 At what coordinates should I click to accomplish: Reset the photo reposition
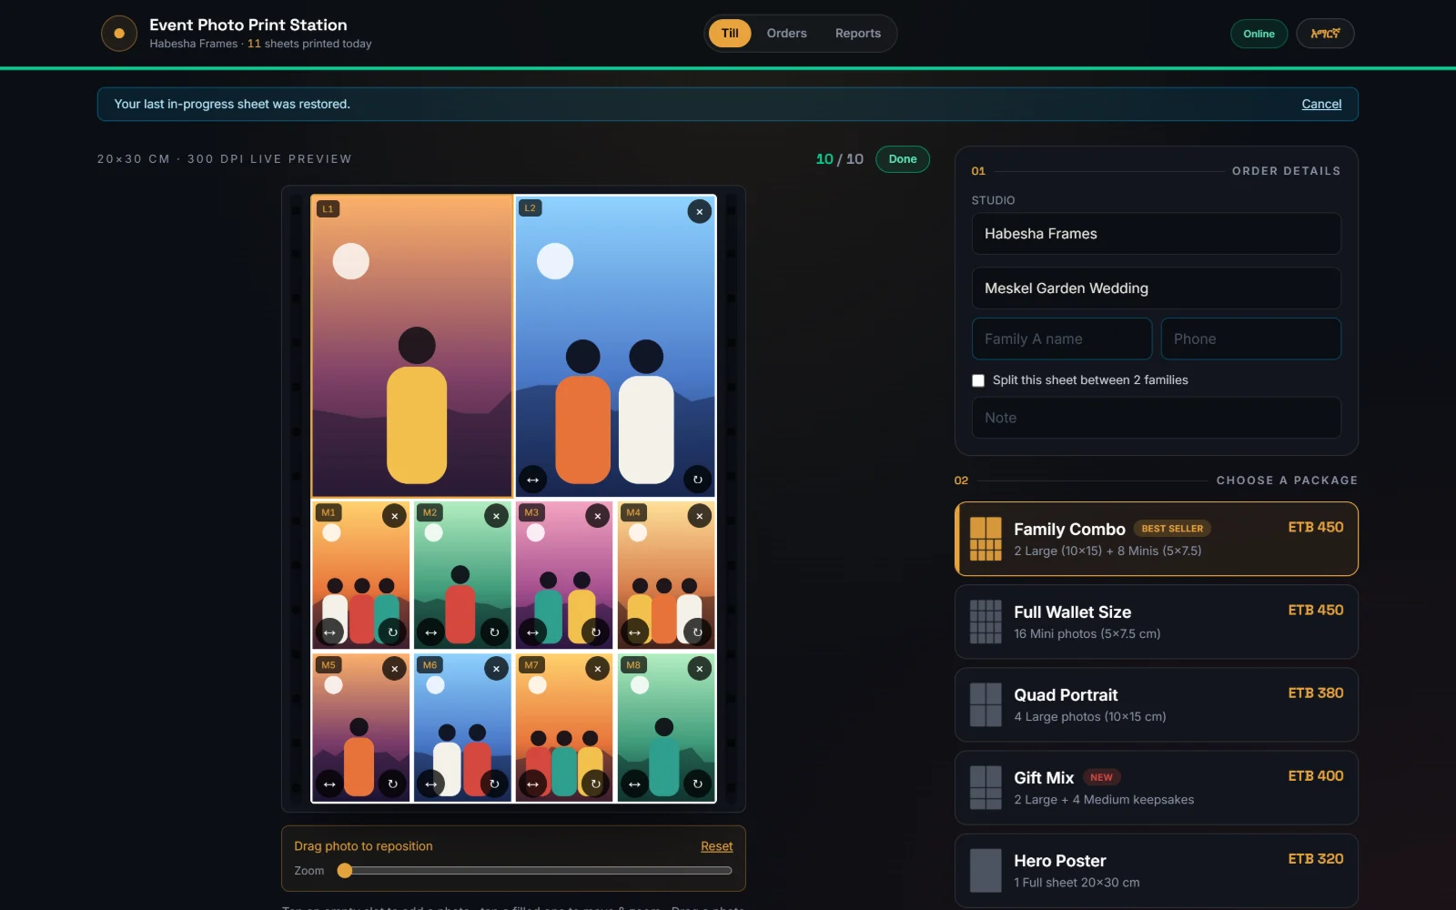click(716, 846)
